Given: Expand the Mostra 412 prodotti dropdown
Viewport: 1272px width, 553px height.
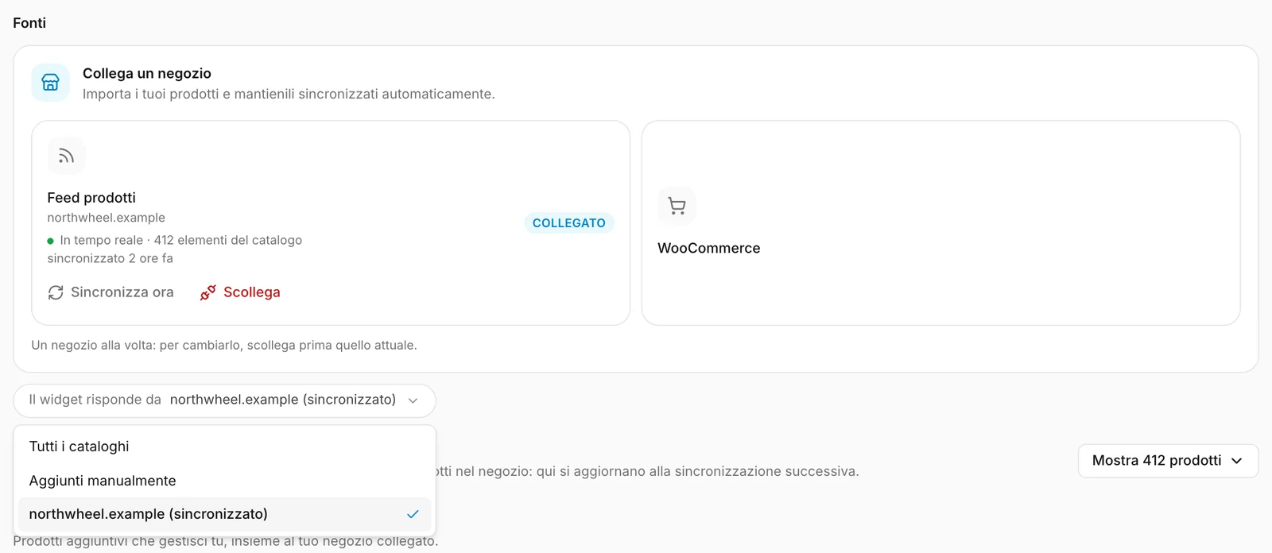Looking at the screenshot, I should coord(1168,461).
